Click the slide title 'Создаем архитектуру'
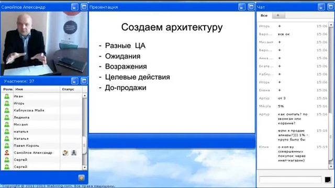Viewport: 335px width, 188px height. (x=172, y=27)
